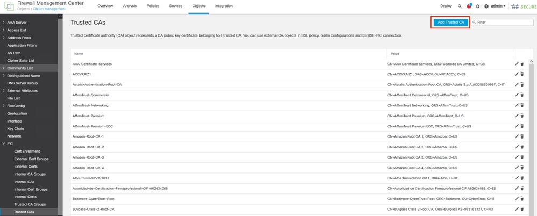Open the Integration menu
Image resolution: width=537 pixels, height=216 pixels.
[x=224, y=6]
